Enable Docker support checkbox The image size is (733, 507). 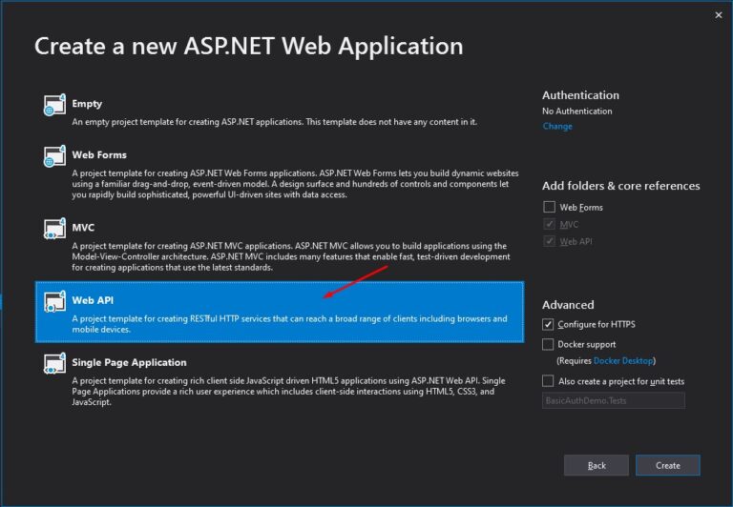click(x=548, y=344)
